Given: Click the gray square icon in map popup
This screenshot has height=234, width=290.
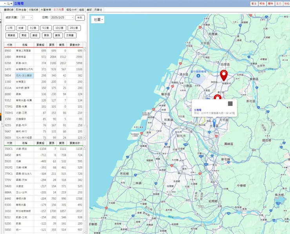Looking at the screenshot, I should tap(230, 103).
